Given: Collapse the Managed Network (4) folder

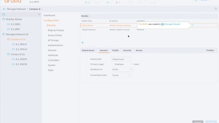Looking at the screenshot, I should click(x=4, y=34).
